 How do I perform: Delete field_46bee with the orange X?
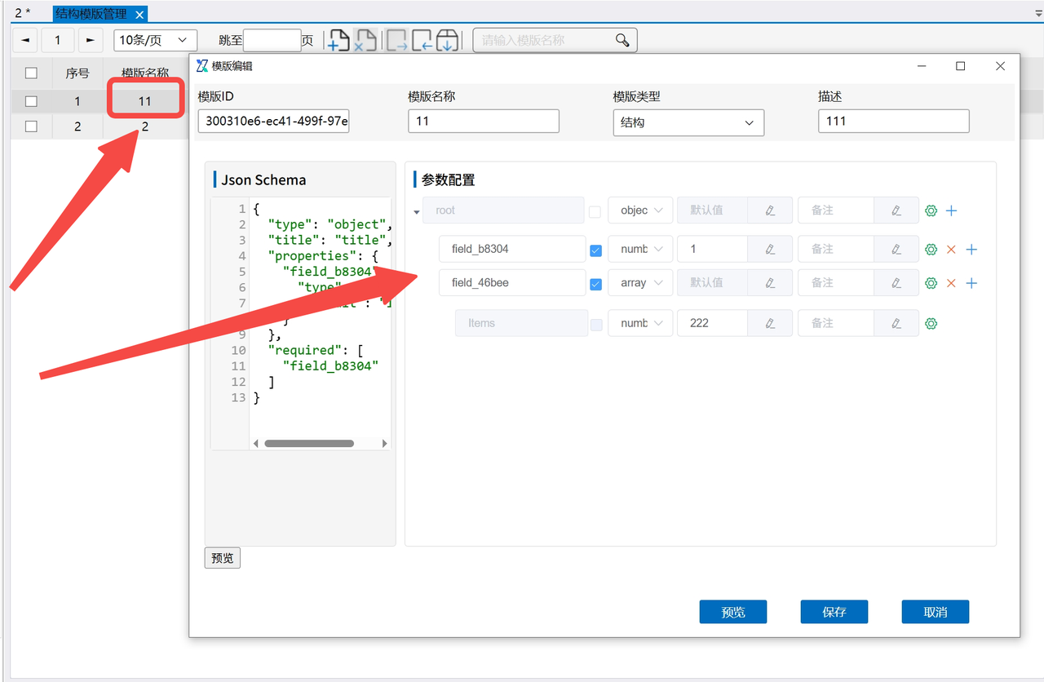tap(951, 283)
